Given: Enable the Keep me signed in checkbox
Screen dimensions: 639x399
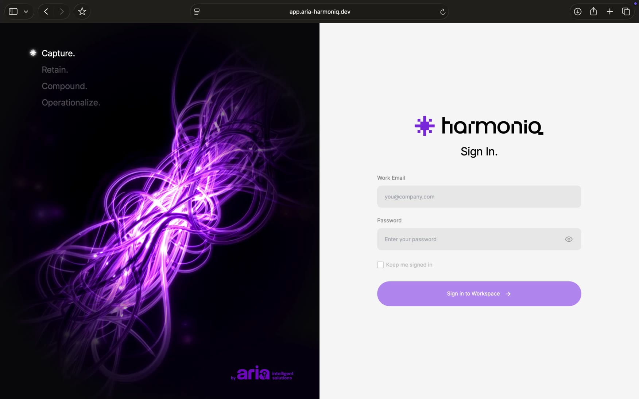Looking at the screenshot, I should coord(380,265).
